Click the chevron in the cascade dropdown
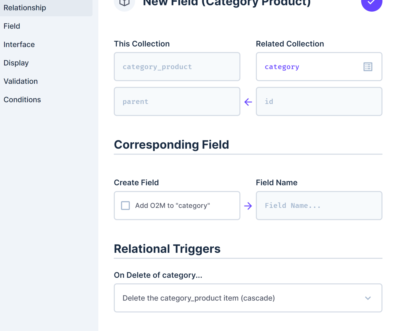 point(368,298)
